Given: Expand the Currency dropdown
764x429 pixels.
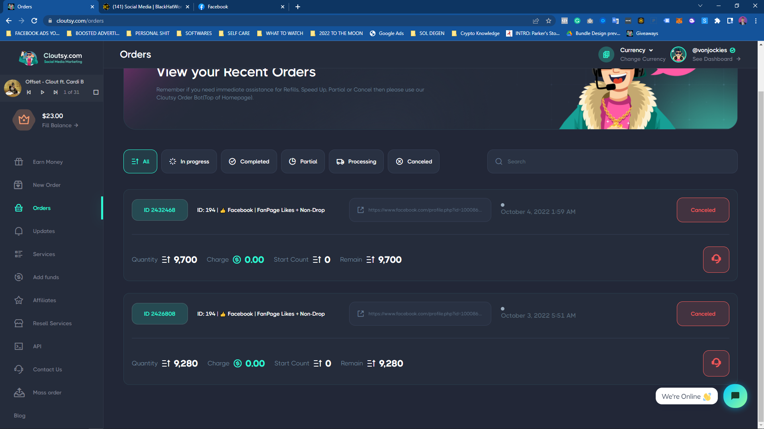Looking at the screenshot, I should click(637, 50).
